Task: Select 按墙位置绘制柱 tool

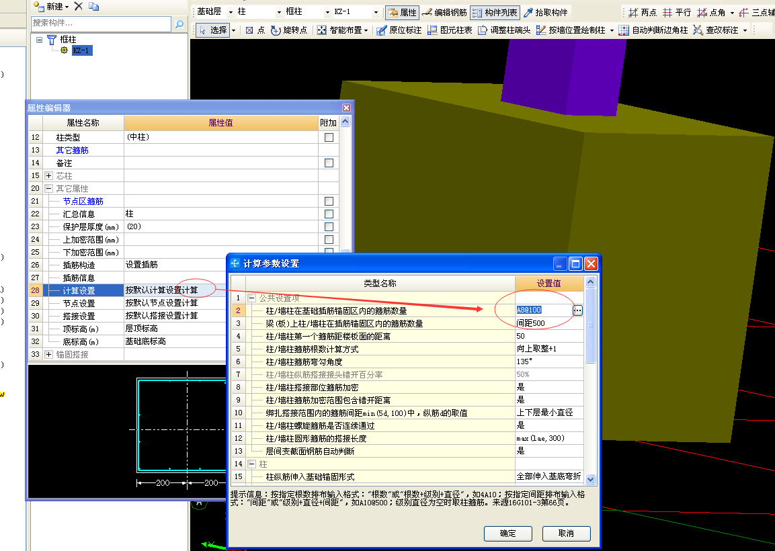Action: point(571,30)
